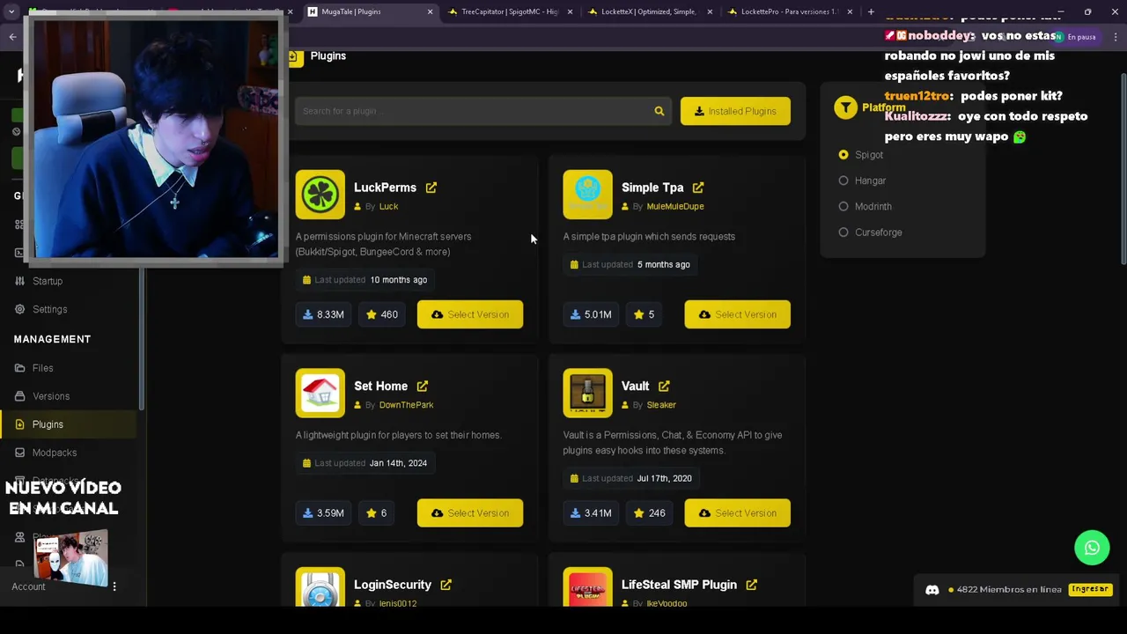Viewport: 1127px width, 634px height.
Task: Click Vault star rating 246
Action: (x=650, y=513)
